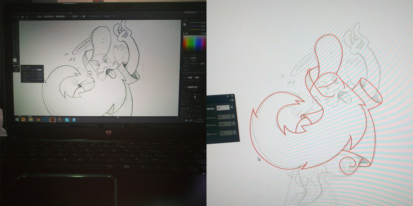
Task: Toggle third checkbox in small Magic Wand panel
Action: (x=23, y=76)
